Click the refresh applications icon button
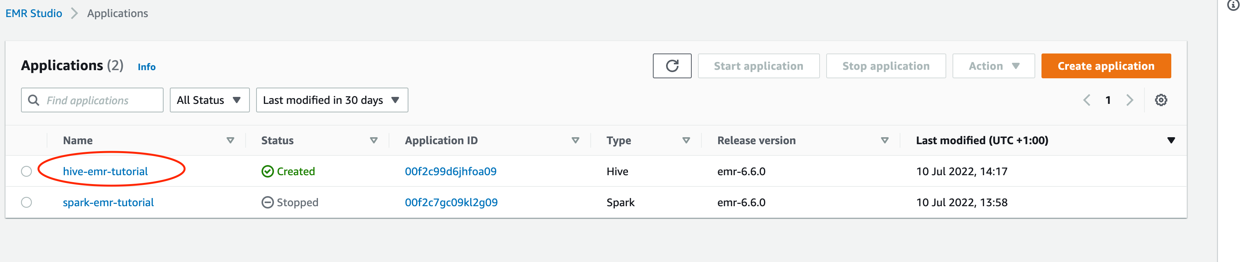1249x262 pixels. click(x=672, y=66)
